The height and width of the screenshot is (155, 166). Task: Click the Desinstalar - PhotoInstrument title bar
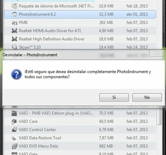tap(65, 55)
